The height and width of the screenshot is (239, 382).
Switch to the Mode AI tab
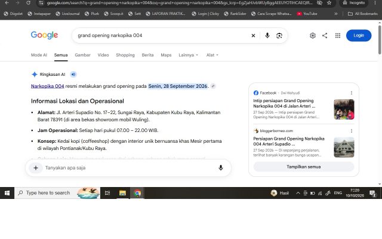(39, 55)
